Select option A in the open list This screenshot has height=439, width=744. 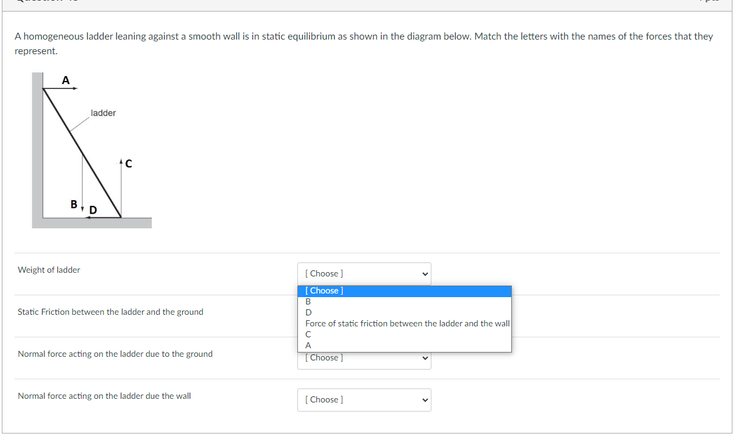coord(405,345)
